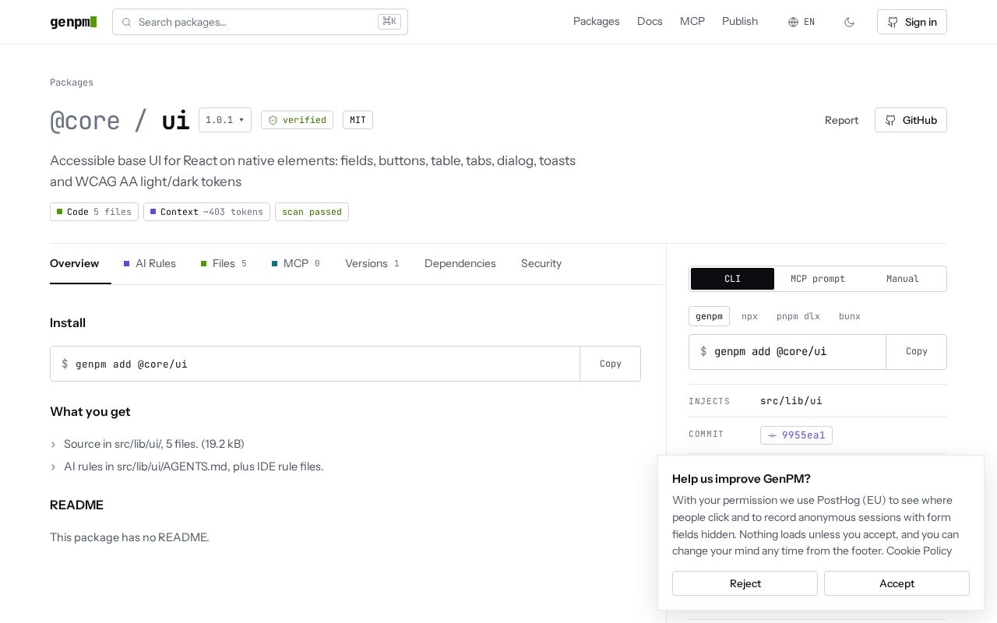Switch to the MCP 0 tab
The height and width of the screenshot is (623, 997).
296,263
